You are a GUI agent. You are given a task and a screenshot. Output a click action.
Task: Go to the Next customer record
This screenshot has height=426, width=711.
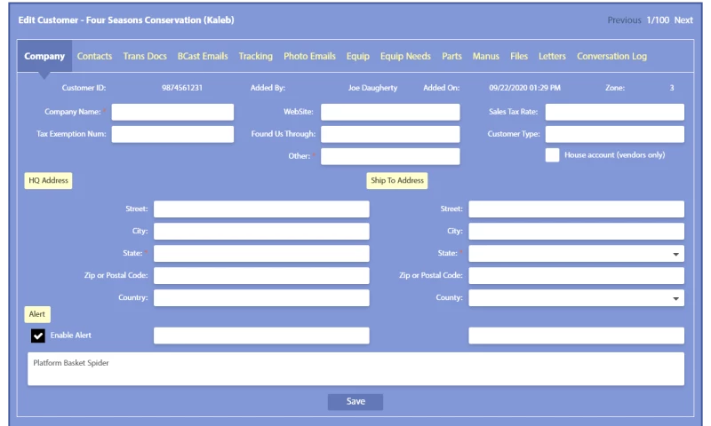(x=683, y=20)
